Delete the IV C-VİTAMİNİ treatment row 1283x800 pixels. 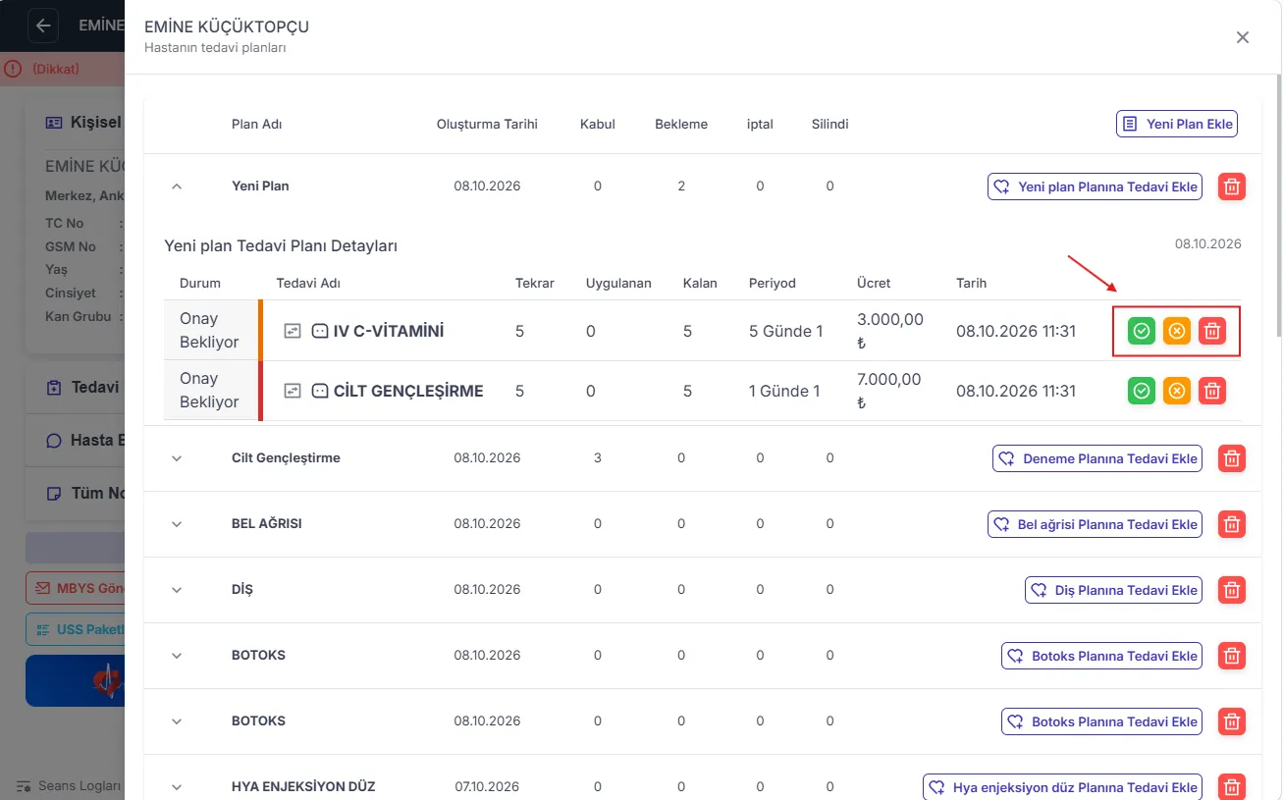click(x=1212, y=331)
